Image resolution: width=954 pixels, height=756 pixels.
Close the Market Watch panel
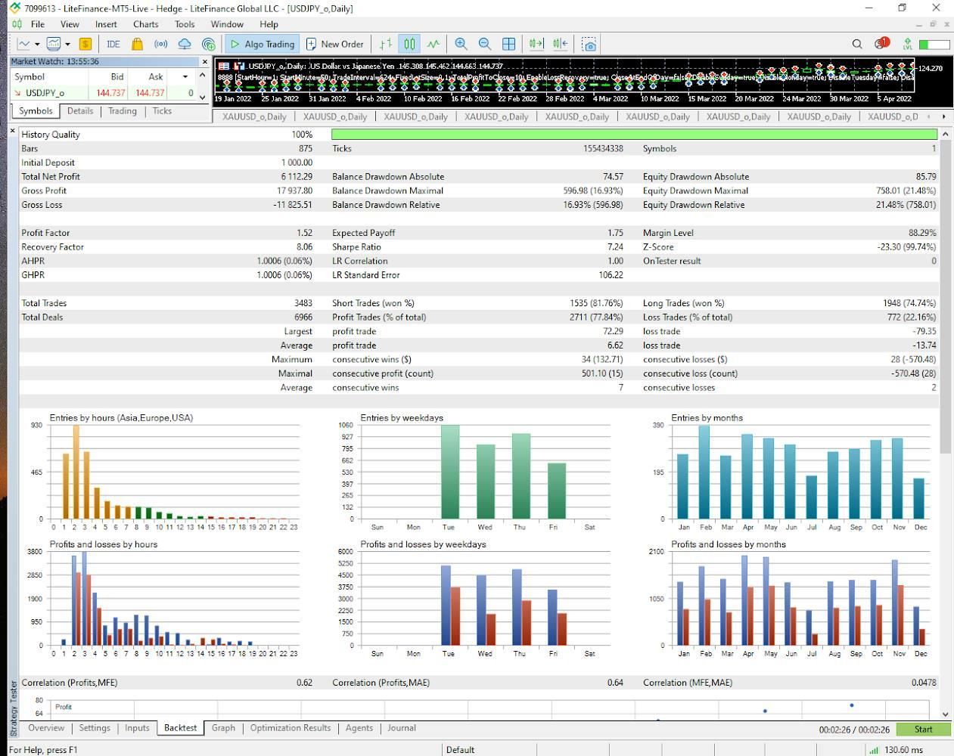point(204,61)
